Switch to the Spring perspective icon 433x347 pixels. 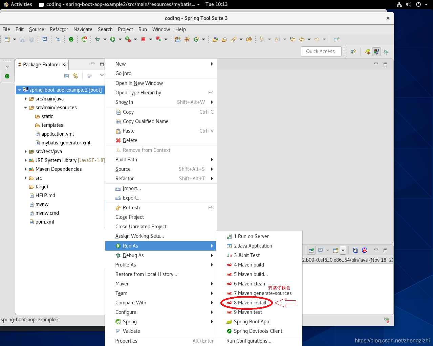367,52
